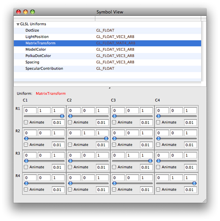Click the window resize grip corner
Viewport: 220px width, 221px height.
point(205,201)
